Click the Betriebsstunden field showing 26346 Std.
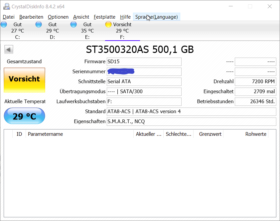 tap(255, 102)
